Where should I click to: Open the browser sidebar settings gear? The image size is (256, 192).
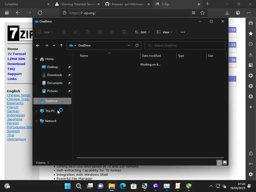point(251,174)
